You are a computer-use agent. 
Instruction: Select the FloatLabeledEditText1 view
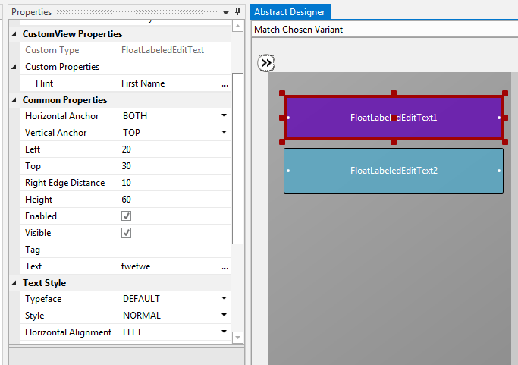394,118
